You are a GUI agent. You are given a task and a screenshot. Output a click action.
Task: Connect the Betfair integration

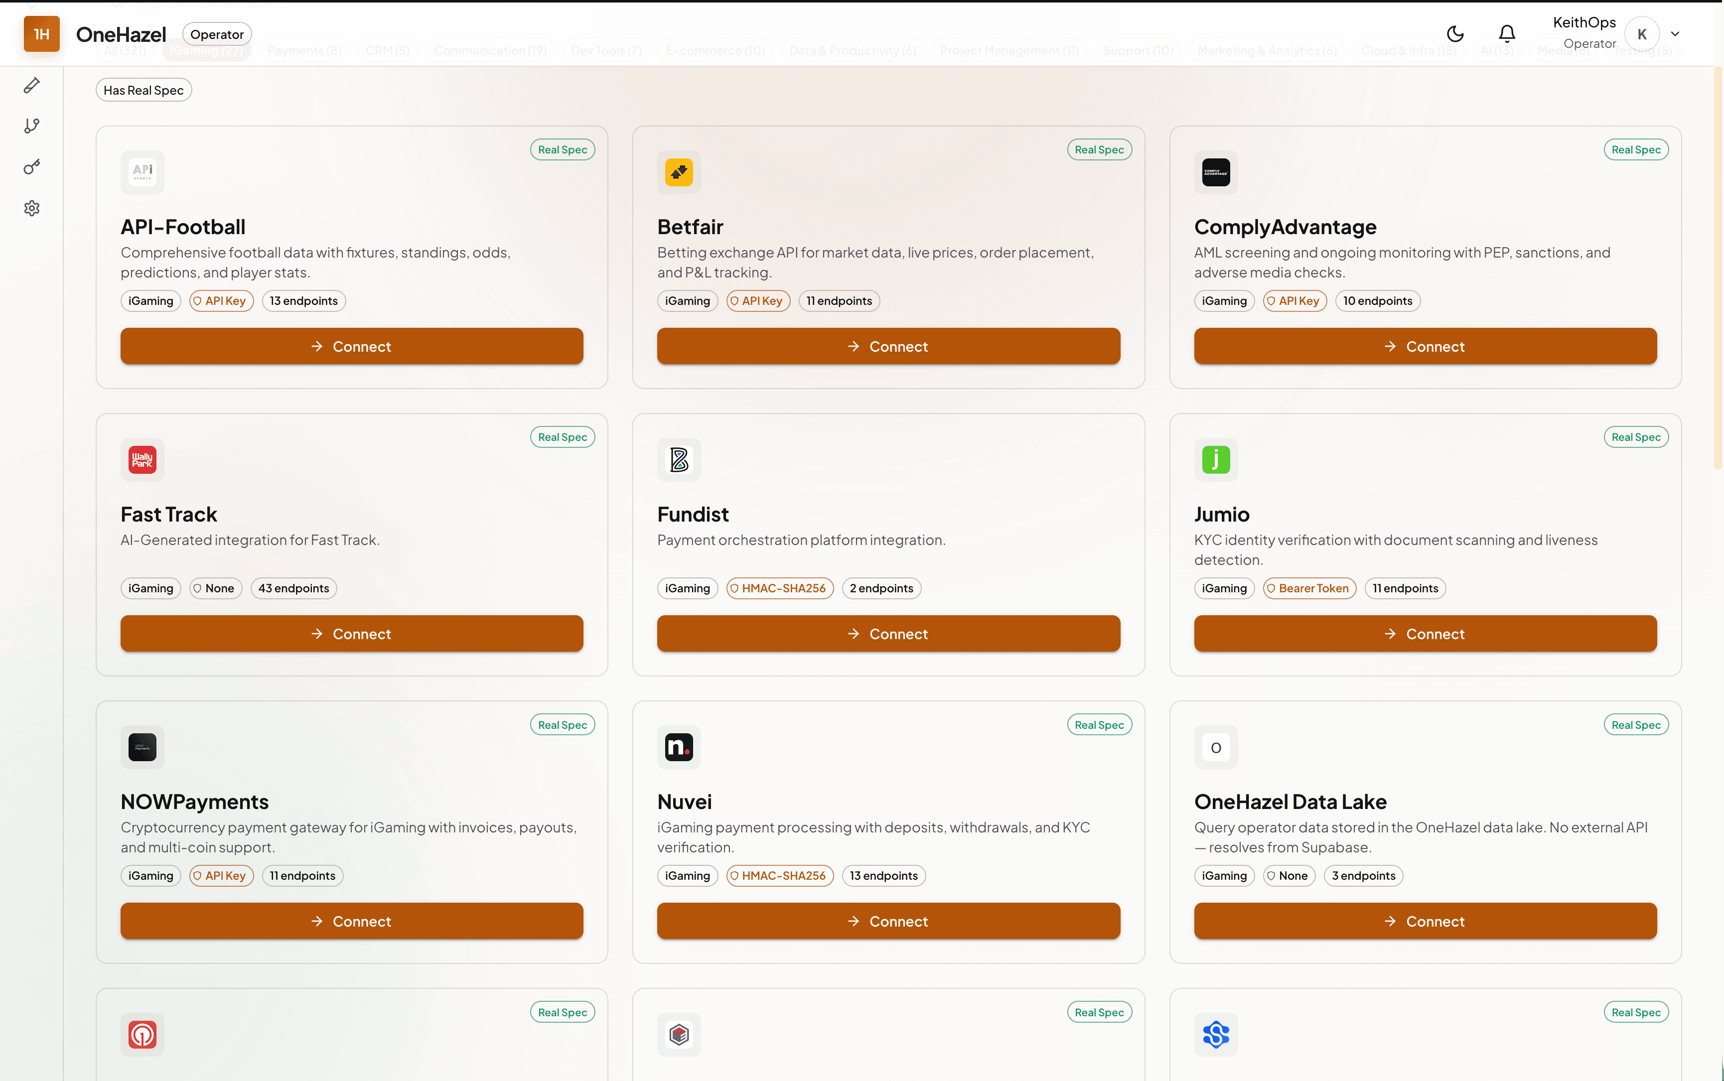888,346
